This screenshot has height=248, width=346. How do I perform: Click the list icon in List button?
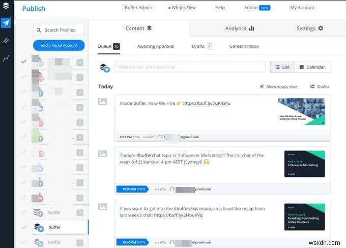pyautogui.click(x=277, y=67)
